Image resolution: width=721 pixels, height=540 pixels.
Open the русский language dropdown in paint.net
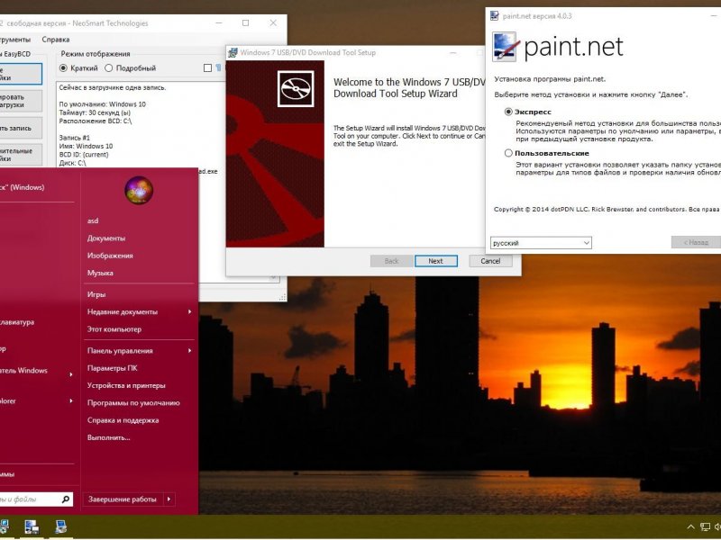(541, 242)
